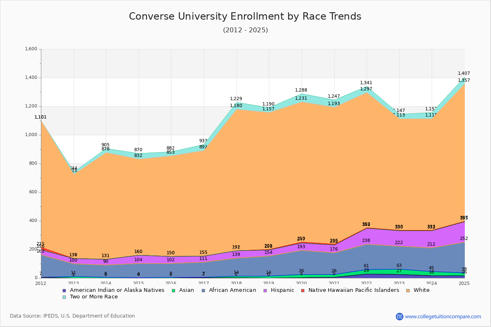Image resolution: width=491 pixels, height=327 pixels.
Task: Click the 2020 x-axis label
Action: (x=302, y=283)
